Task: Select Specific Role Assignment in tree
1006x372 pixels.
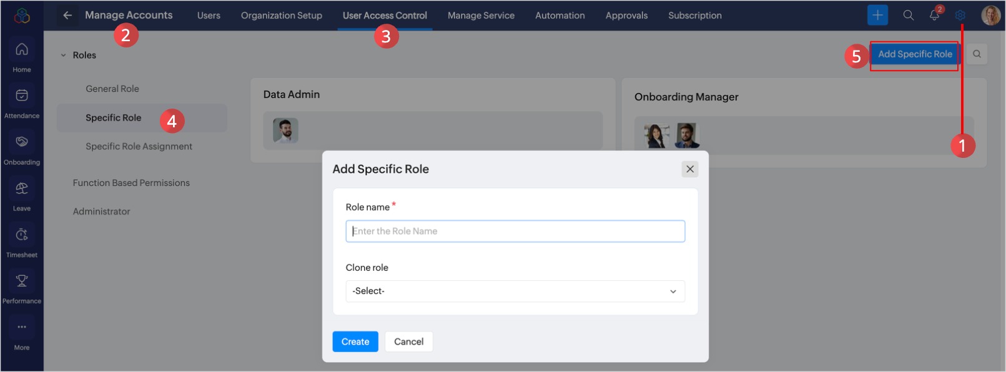Action: (139, 147)
